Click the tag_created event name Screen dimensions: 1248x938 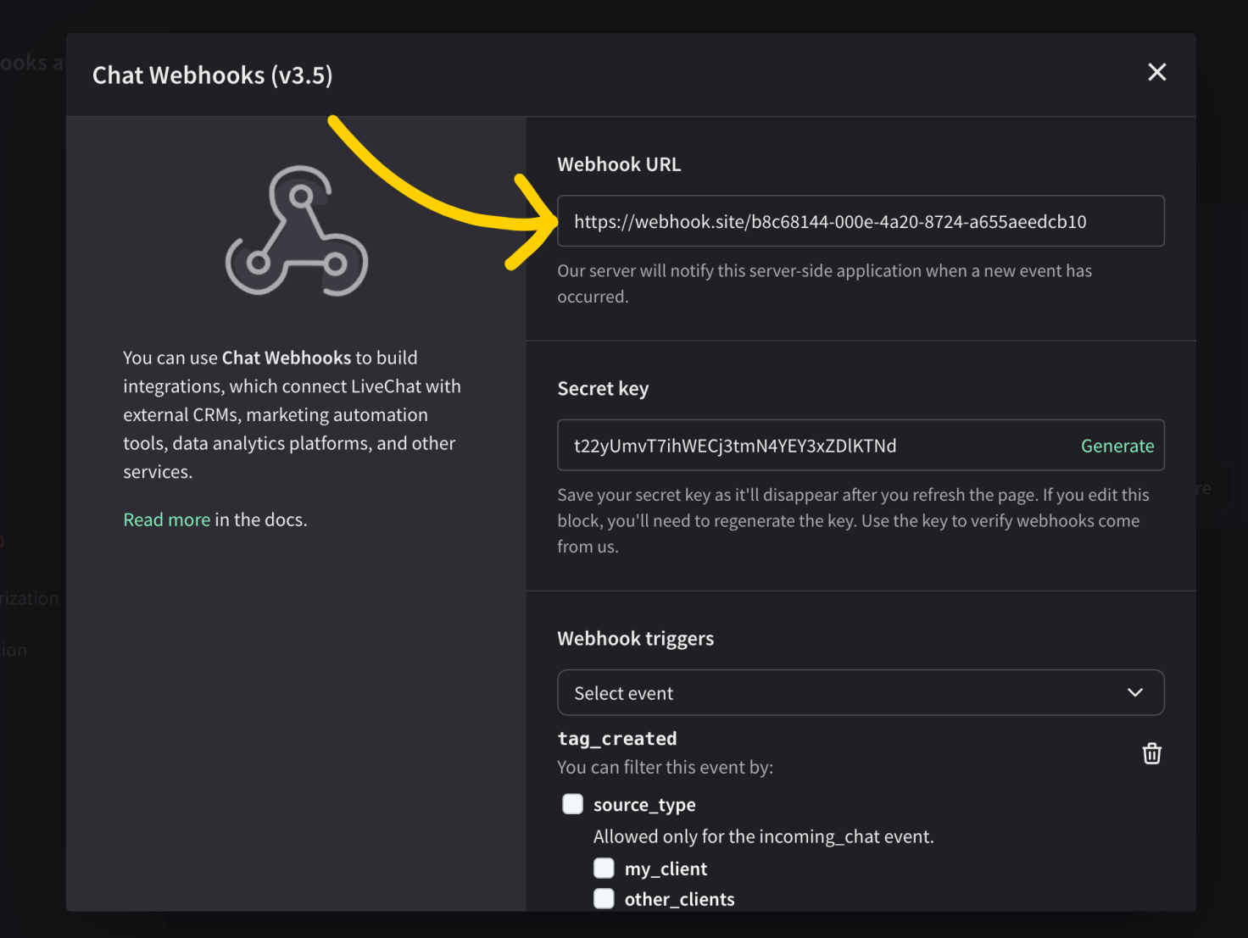tap(617, 739)
